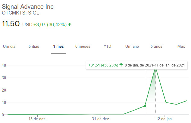
Task: Open the Máx range tab
Action: click(x=181, y=47)
